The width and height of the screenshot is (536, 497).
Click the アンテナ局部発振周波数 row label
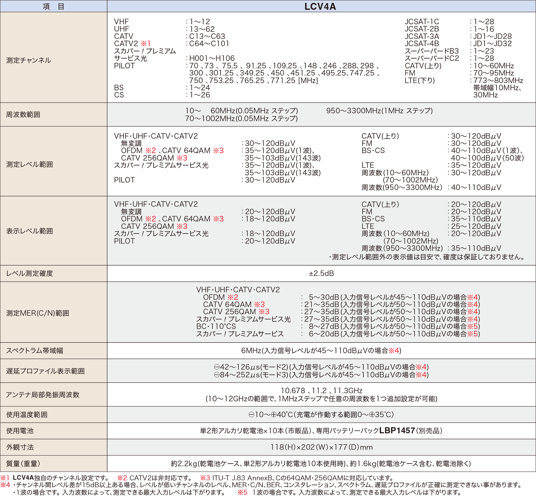pyautogui.click(x=43, y=395)
